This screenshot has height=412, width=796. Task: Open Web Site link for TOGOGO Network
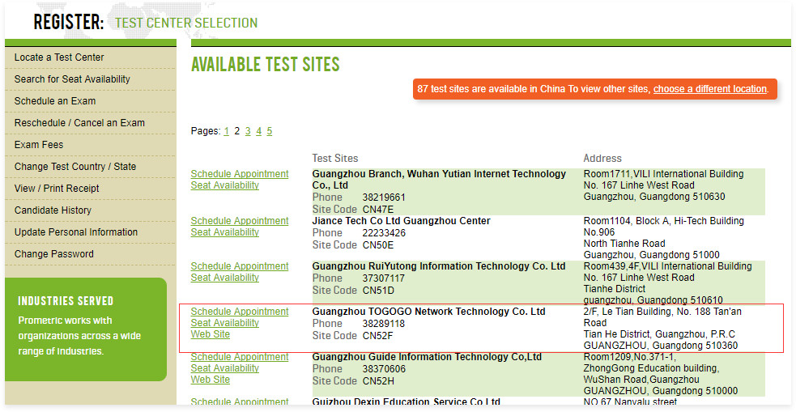click(211, 334)
